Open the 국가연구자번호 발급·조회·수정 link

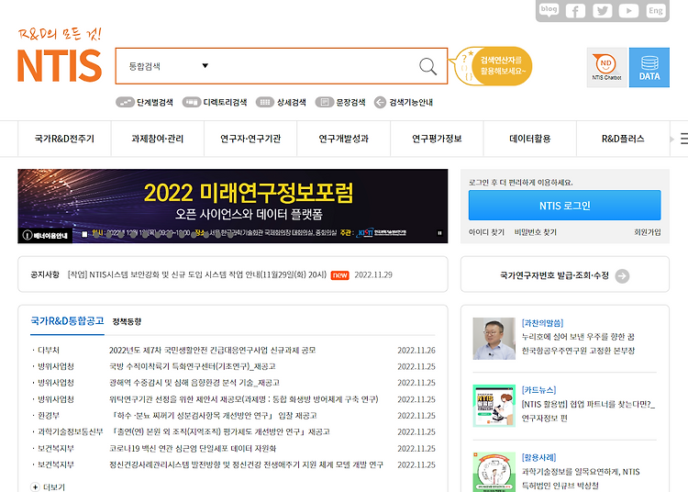(x=554, y=275)
